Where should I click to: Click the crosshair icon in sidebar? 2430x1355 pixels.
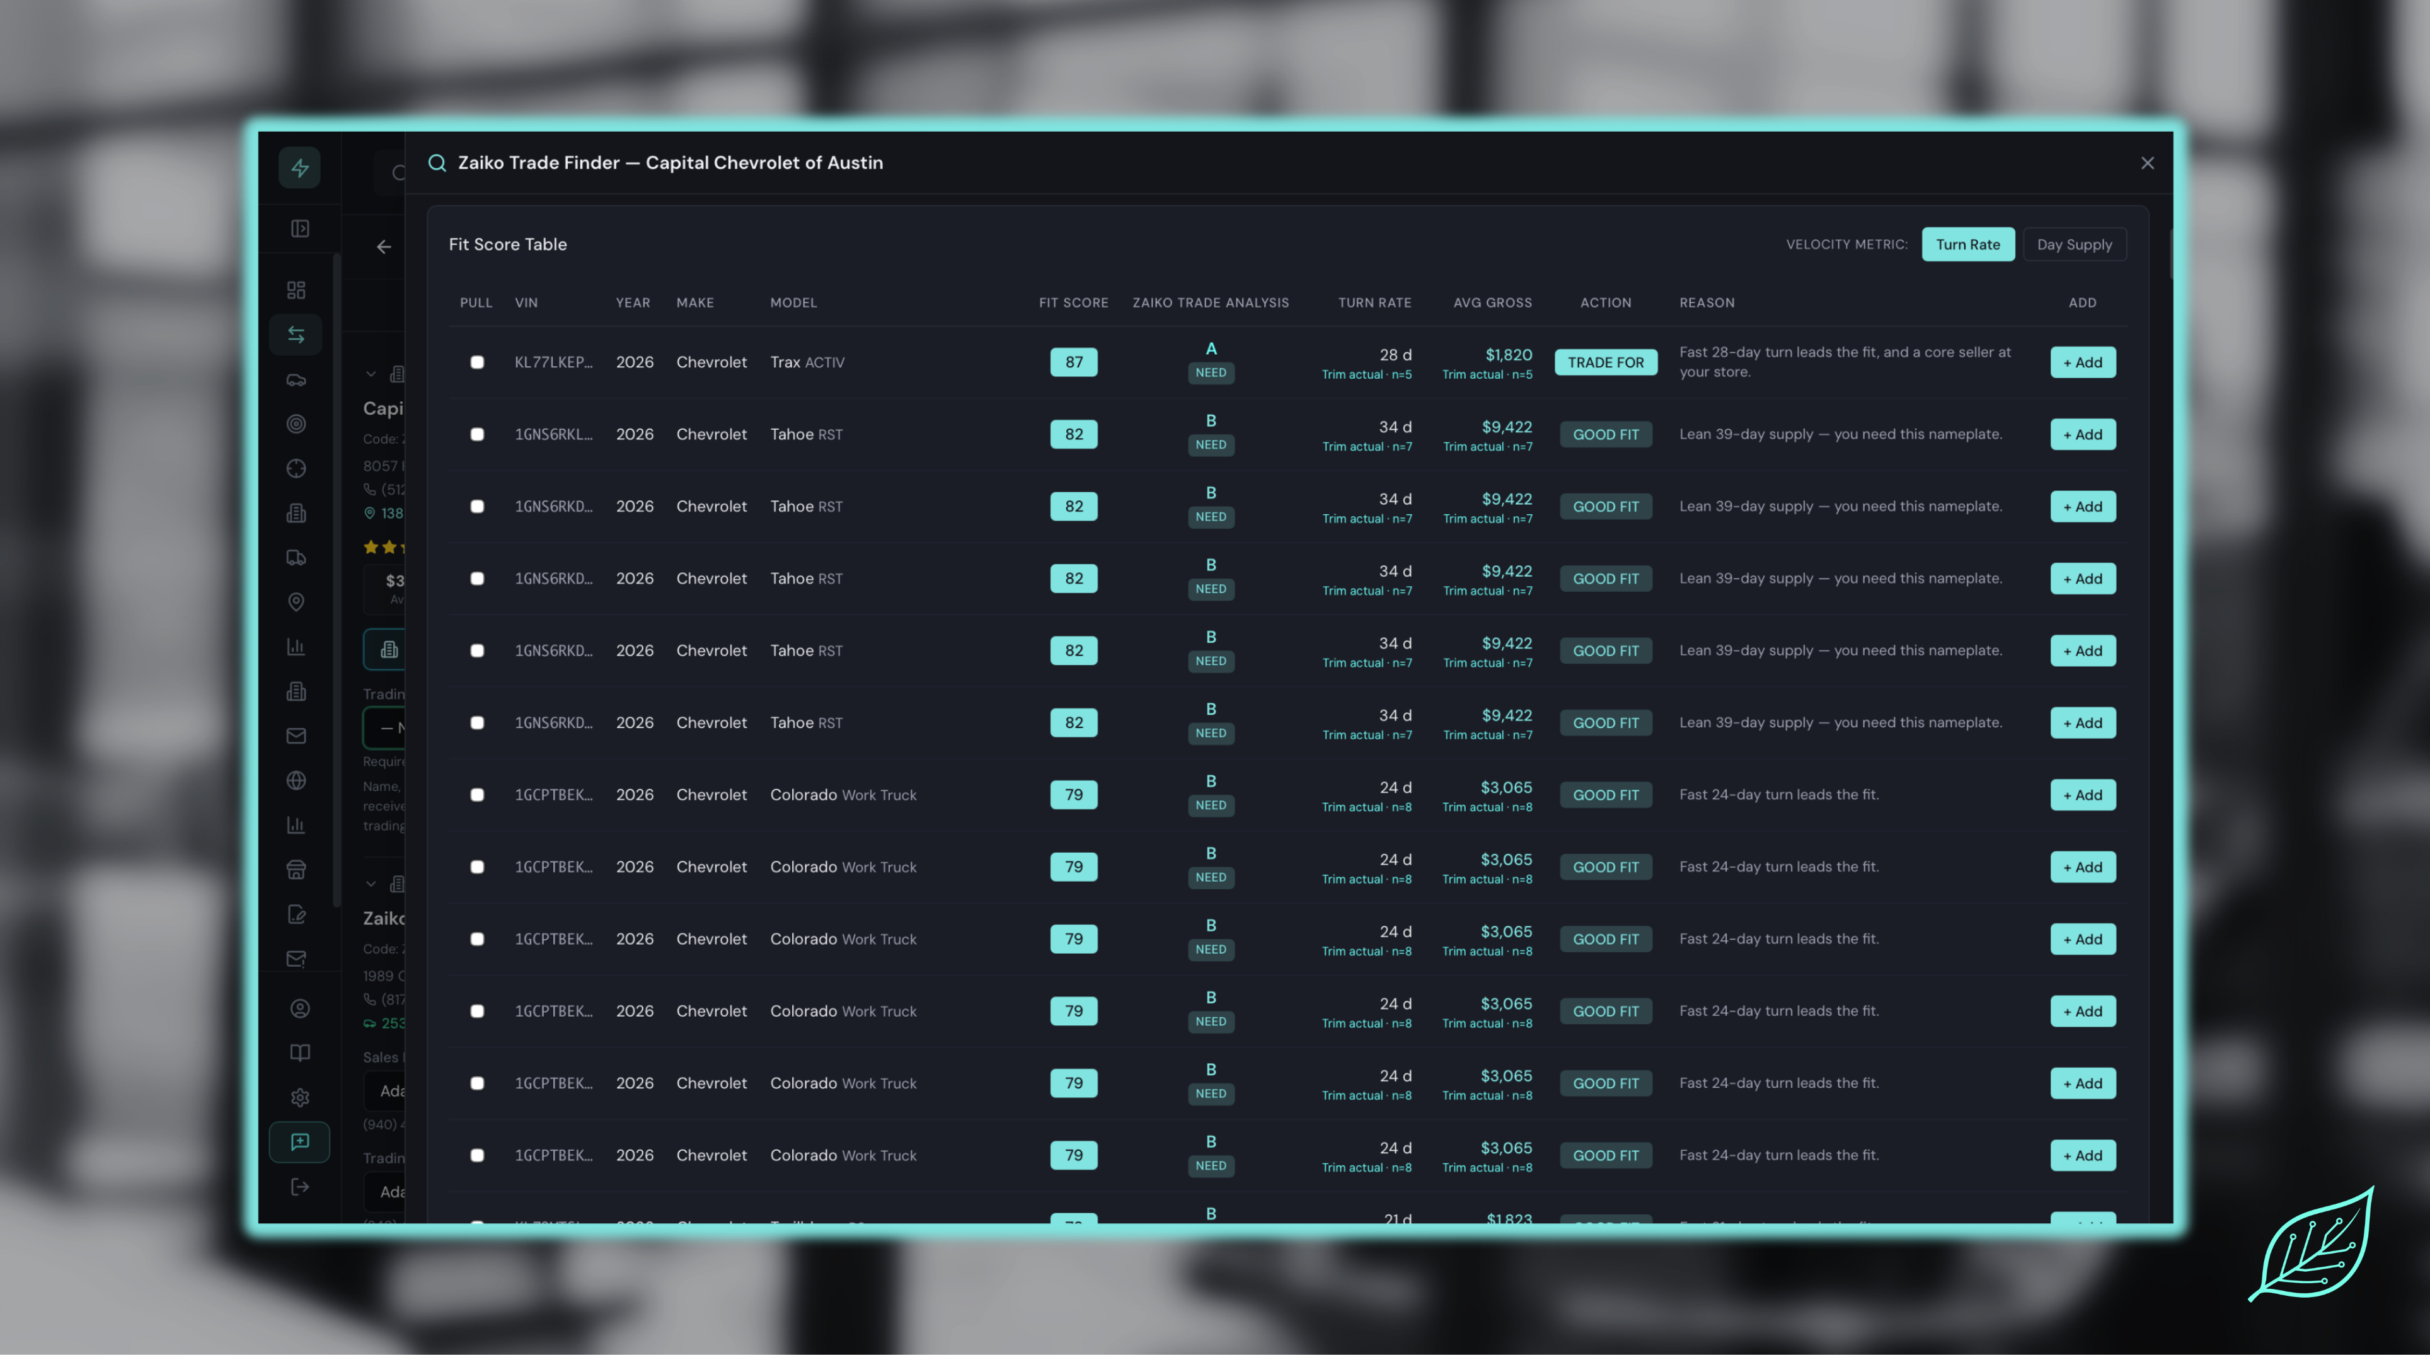point(296,468)
